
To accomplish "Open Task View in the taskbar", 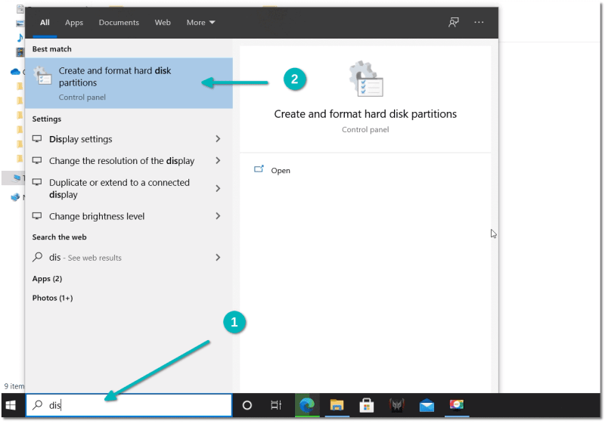I will 276,406.
